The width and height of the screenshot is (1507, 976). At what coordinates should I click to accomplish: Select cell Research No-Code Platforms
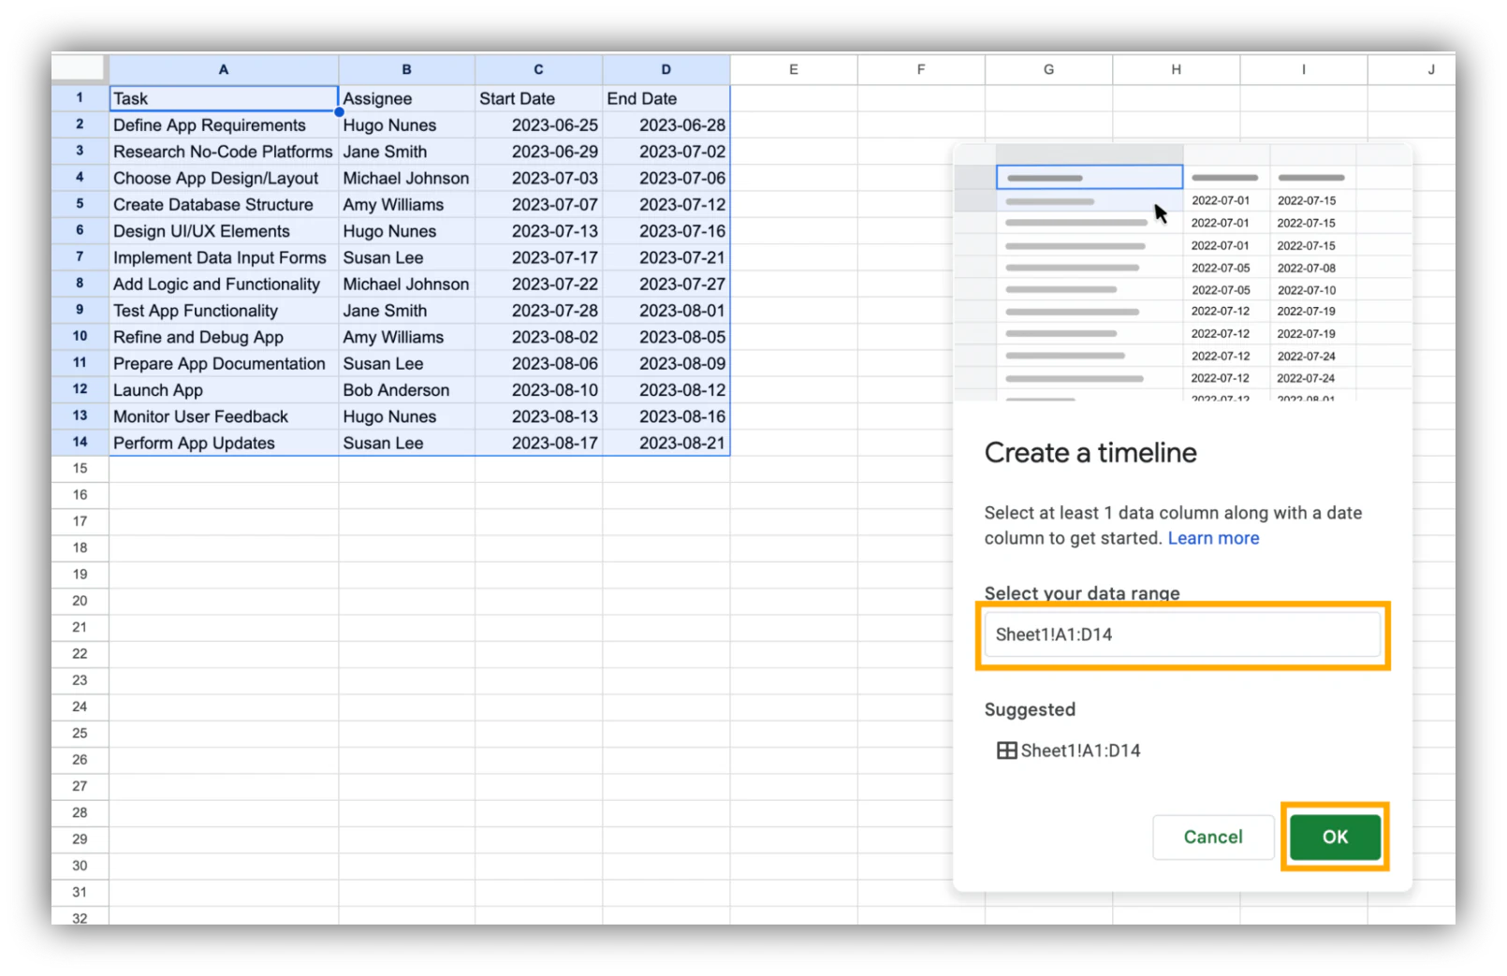[224, 152]
